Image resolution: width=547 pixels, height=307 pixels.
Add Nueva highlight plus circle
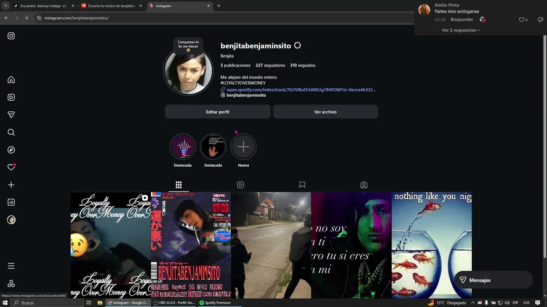[243, 147]
